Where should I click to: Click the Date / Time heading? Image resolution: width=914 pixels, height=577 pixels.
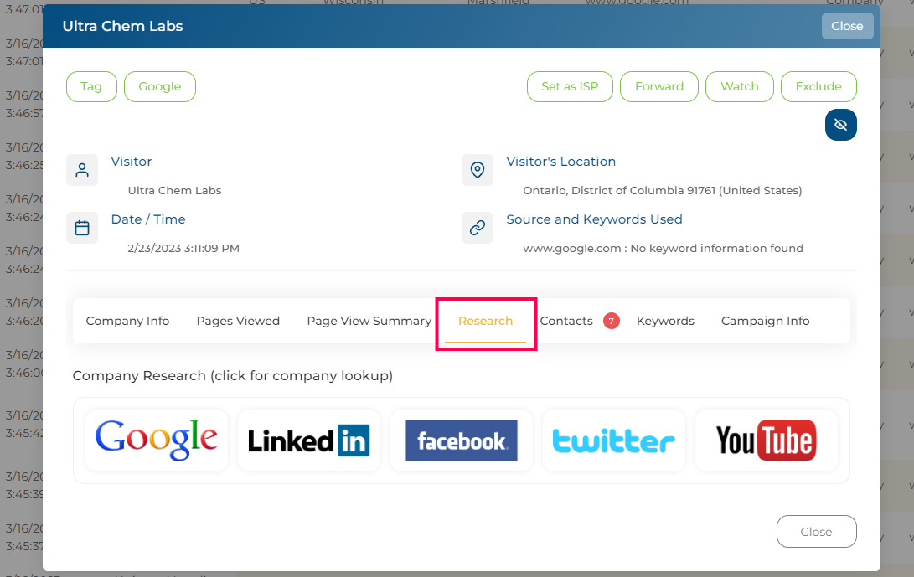tap(148, 219)
